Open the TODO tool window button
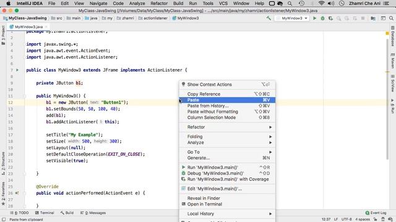The image size is (396, 222). click(19, 213)
